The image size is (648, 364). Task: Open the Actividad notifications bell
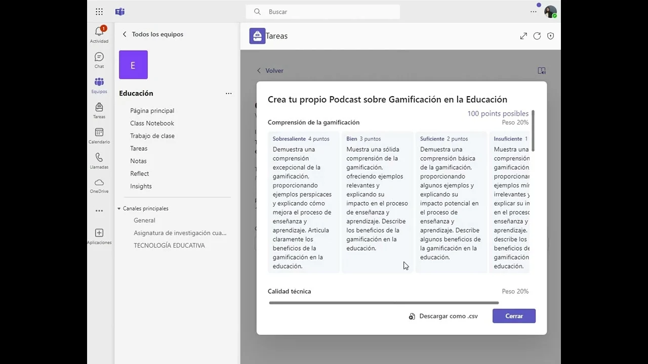pyautogui.click(x=99, y=32)
